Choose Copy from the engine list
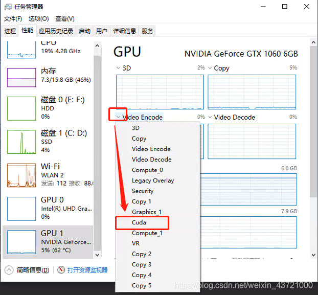This screenshot has width=318, height=295. coord(157,139)
